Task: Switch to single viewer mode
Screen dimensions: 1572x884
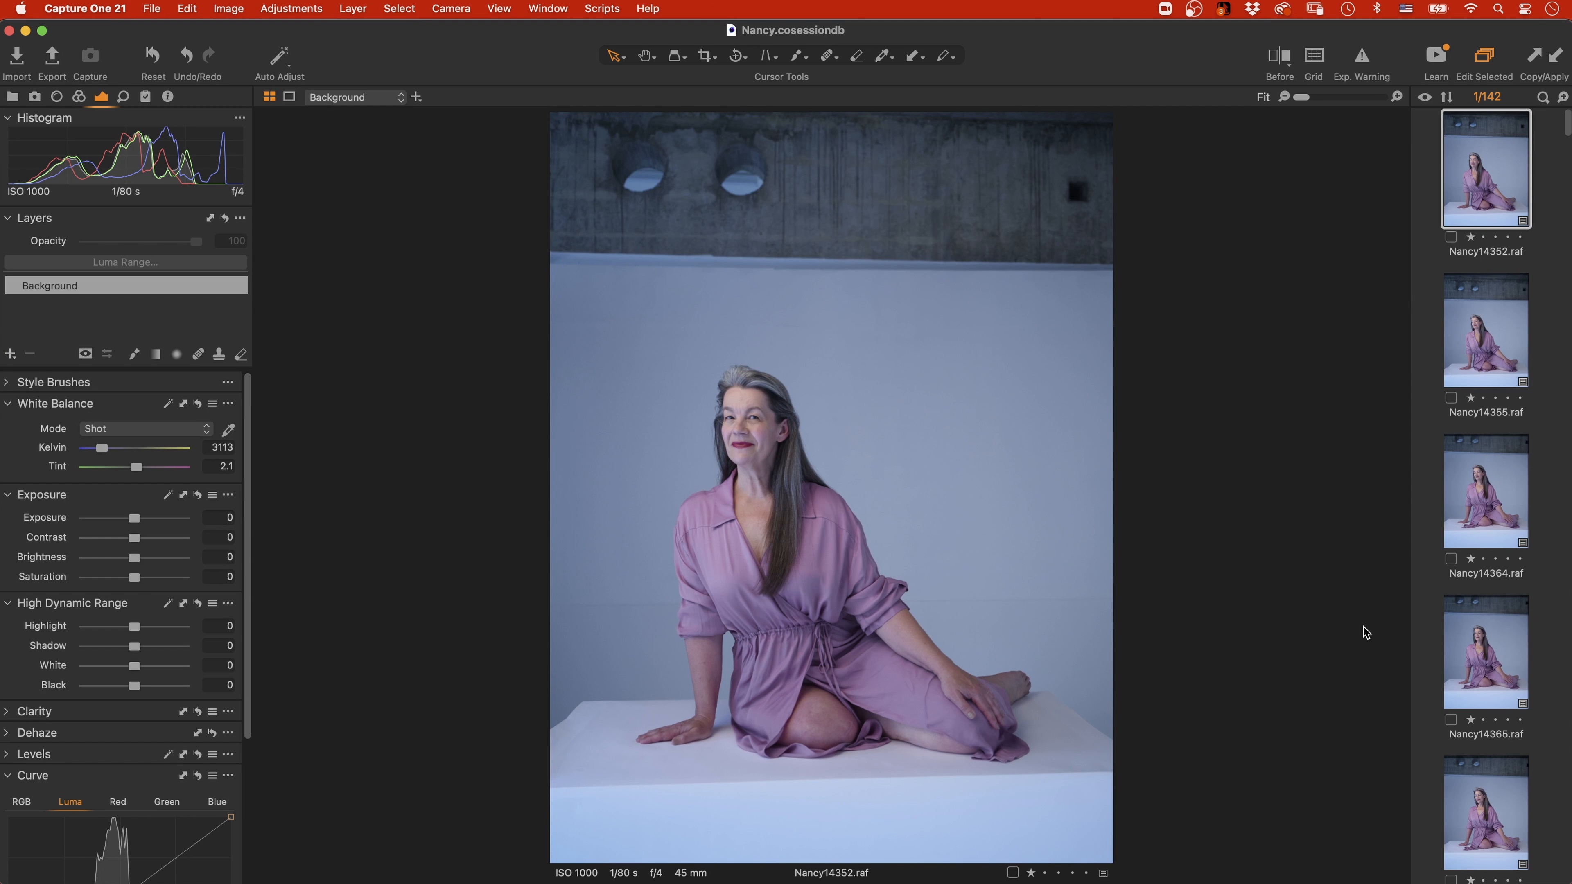Action: coord(289,97)
